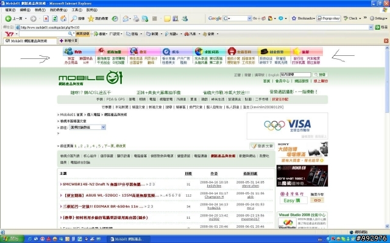Select the Mobile01 browser tab
The height and width of the screenshot is (243, 390).
coord(30,41)
